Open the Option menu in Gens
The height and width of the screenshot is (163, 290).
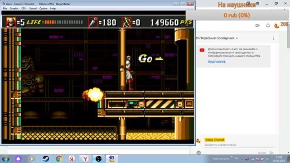(x=43, y=9)
